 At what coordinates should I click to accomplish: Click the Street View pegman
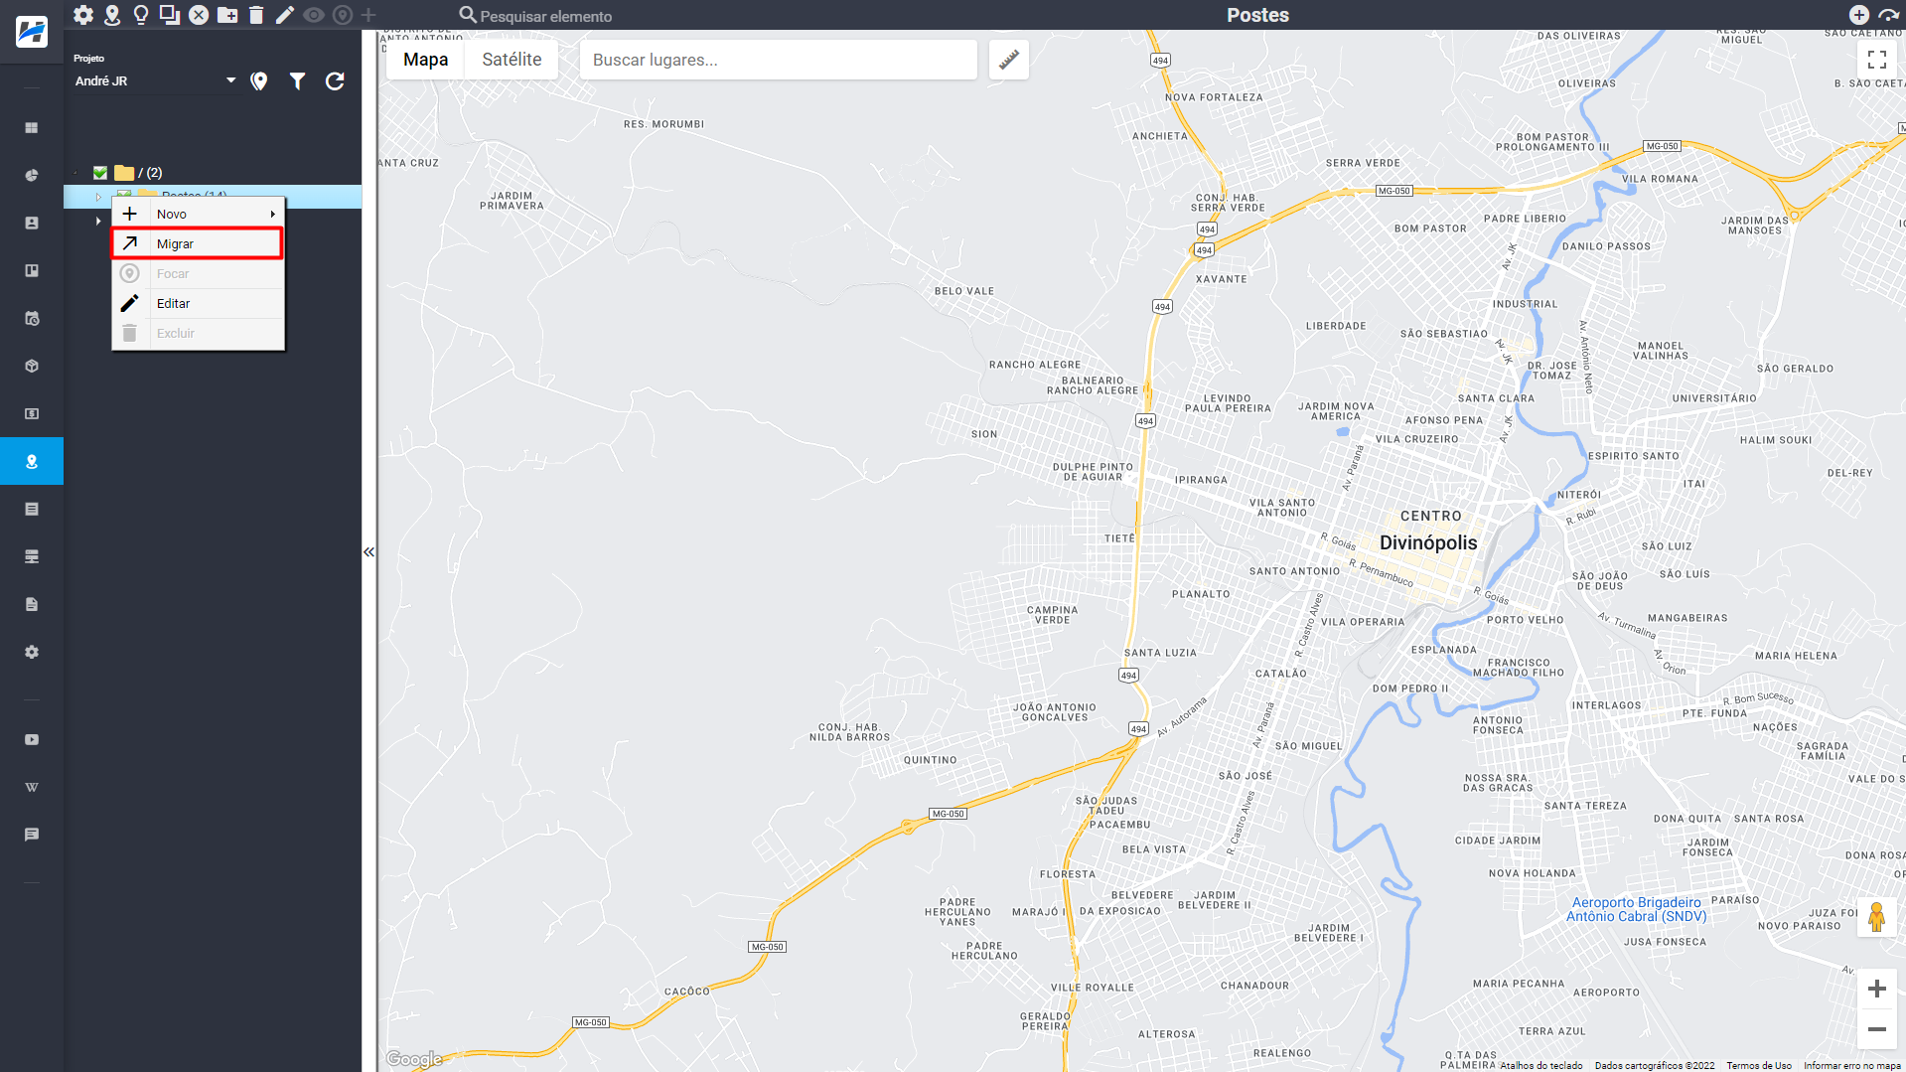point(1877,917)
